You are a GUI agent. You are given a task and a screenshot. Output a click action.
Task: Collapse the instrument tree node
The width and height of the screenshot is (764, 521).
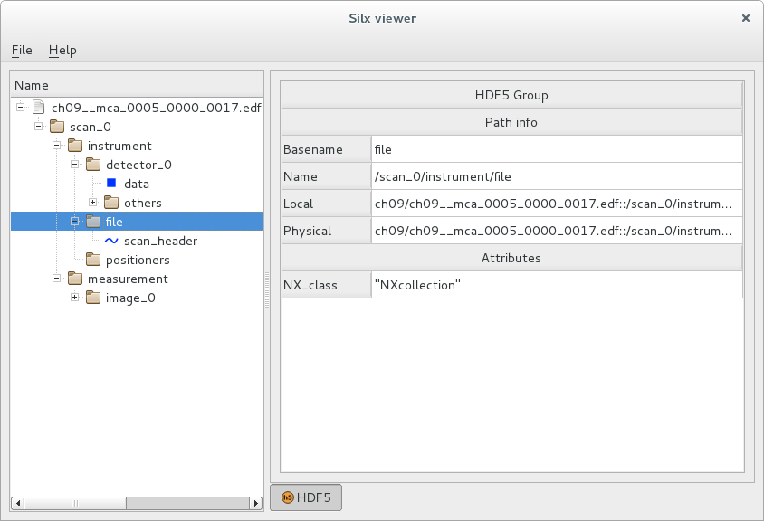click(56, 146)
